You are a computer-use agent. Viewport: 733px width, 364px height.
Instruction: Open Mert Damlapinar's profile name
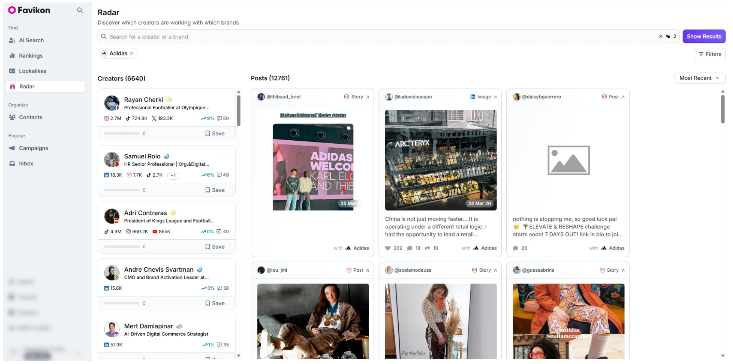[x=149, y=326]
